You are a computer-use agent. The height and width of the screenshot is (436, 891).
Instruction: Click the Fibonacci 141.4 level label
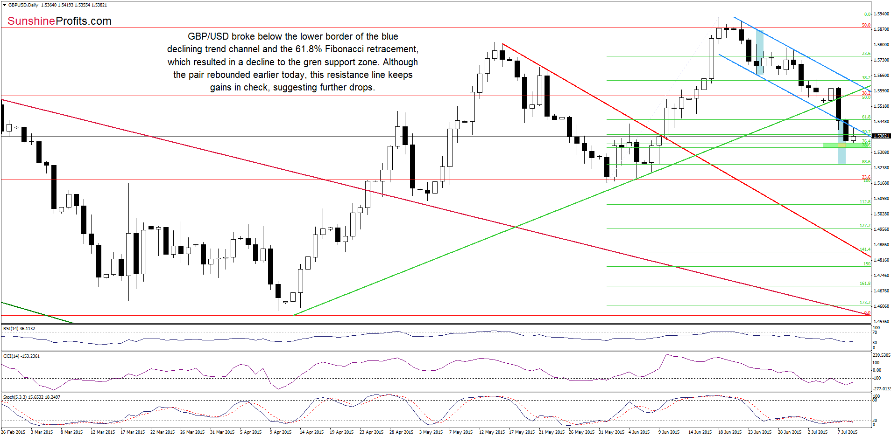pyautogui.click(x=865, y=249)
